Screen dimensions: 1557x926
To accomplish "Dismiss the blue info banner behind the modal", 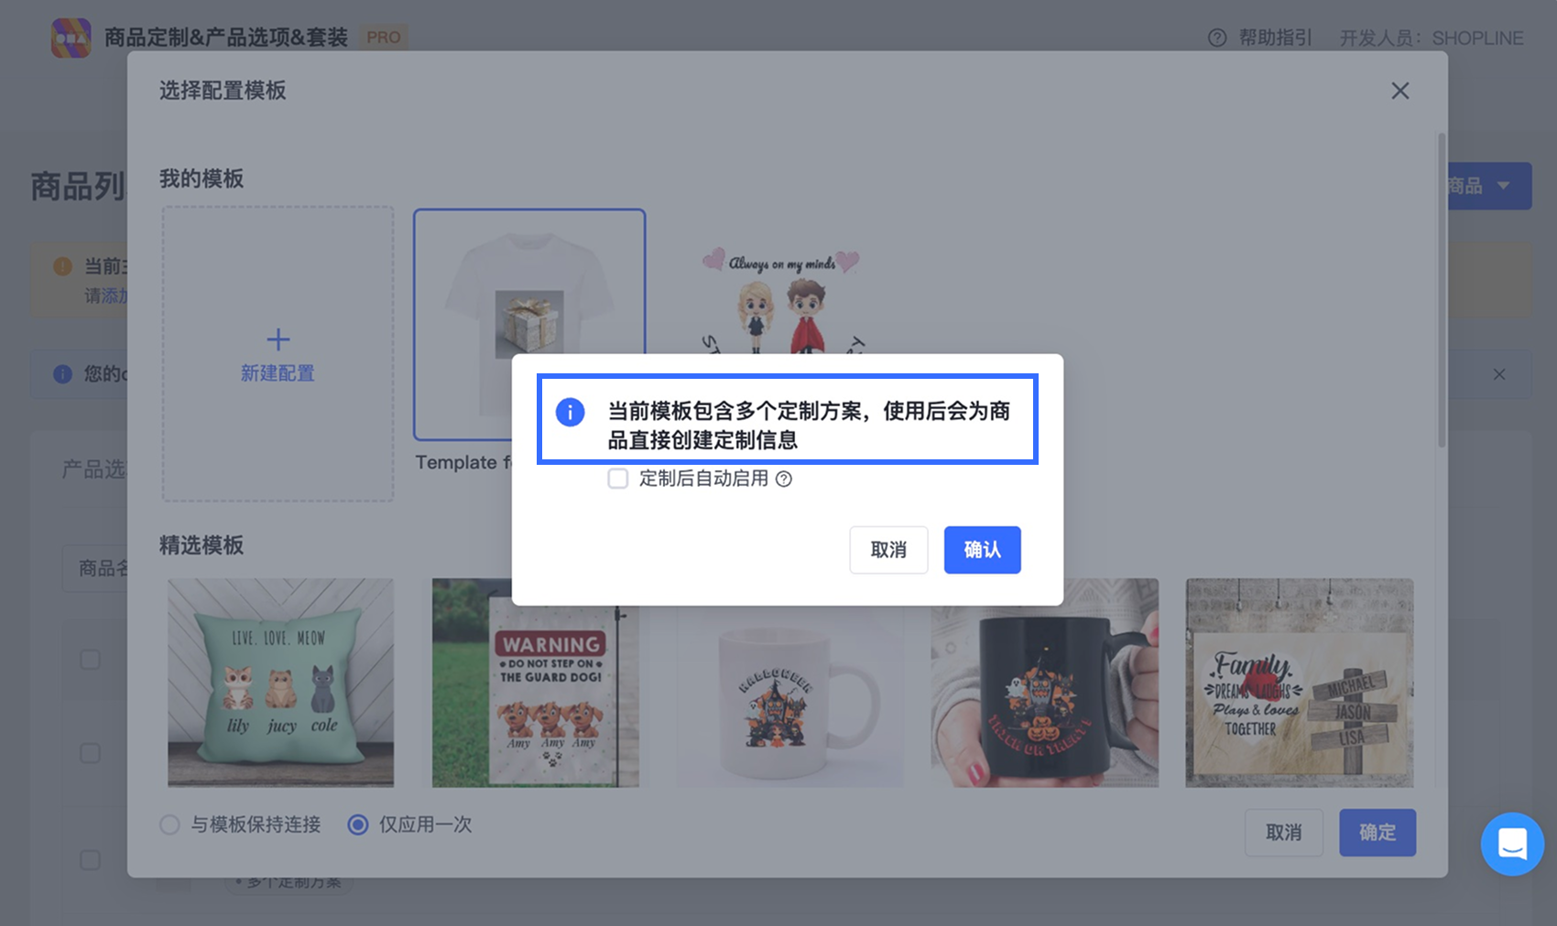I will click(x=1499, y=374).
